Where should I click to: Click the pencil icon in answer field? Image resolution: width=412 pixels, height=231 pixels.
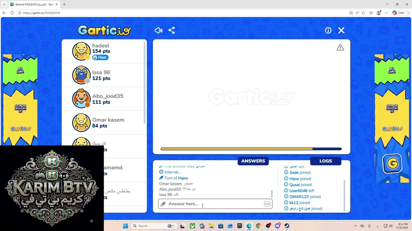tap(163, 204)
